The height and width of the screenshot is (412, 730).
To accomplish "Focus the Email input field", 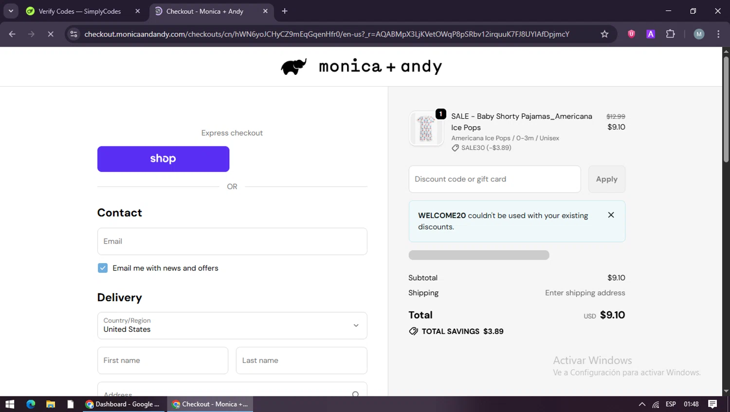I will coord(232,241).
